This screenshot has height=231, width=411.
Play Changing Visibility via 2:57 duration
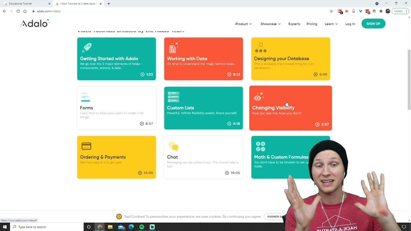point(322,124)
